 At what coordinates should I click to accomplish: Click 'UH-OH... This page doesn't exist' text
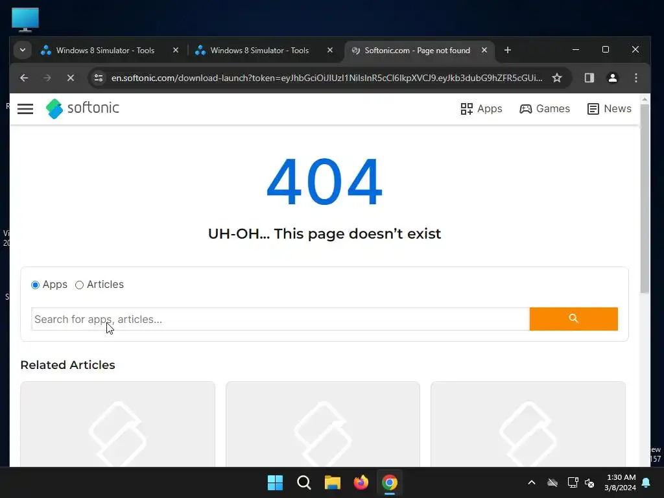tap(324, 233)
